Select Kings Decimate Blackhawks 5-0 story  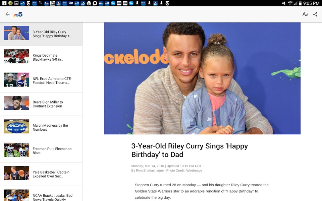[41, 57]
